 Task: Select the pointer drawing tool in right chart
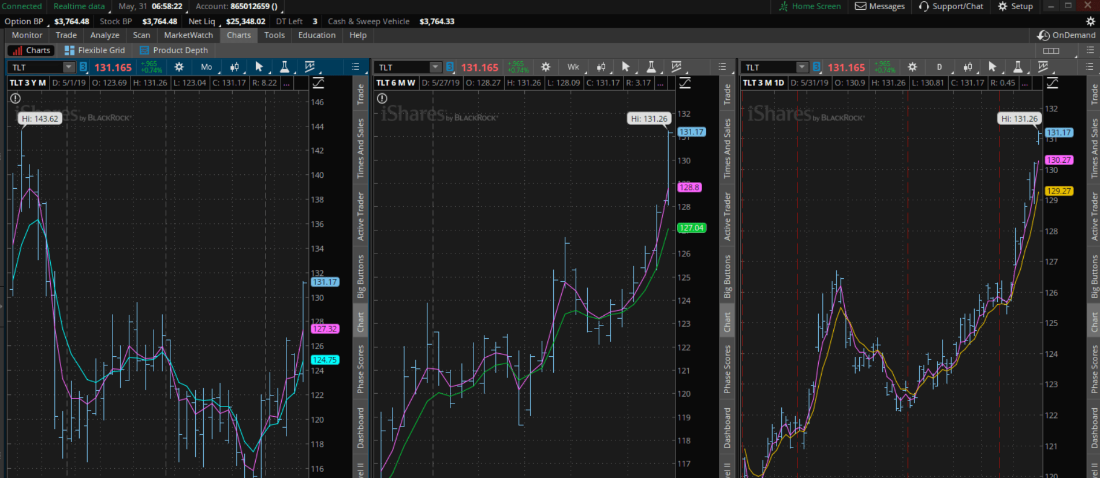(992, 67)
